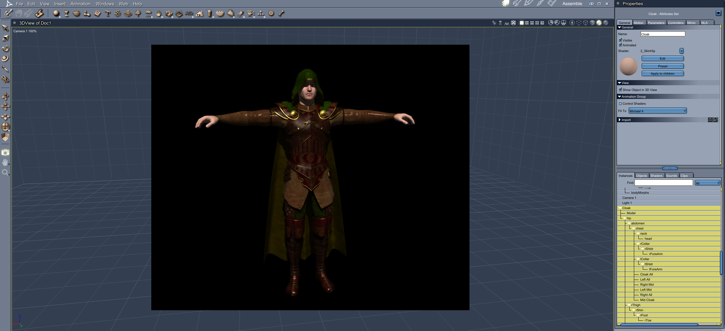Image resolution: width=725 pixels, height=331 pixels.
Task: Expand the Import section
Action: [x=619, y=120]
